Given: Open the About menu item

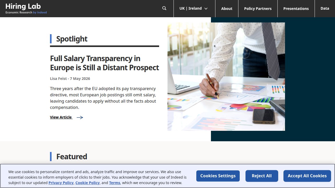Looking at the screenshot, I should pyautogui.click(x=227, y=9).
